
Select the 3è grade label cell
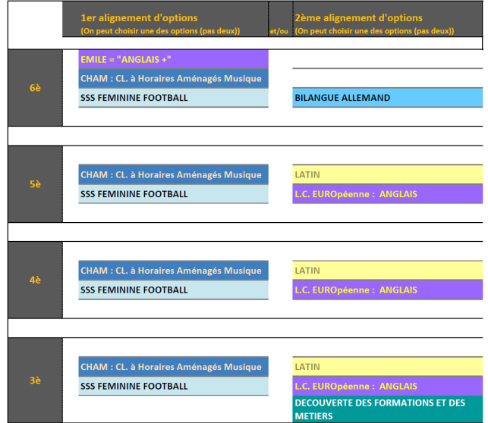pyautogui.click(x=35, y=381)
